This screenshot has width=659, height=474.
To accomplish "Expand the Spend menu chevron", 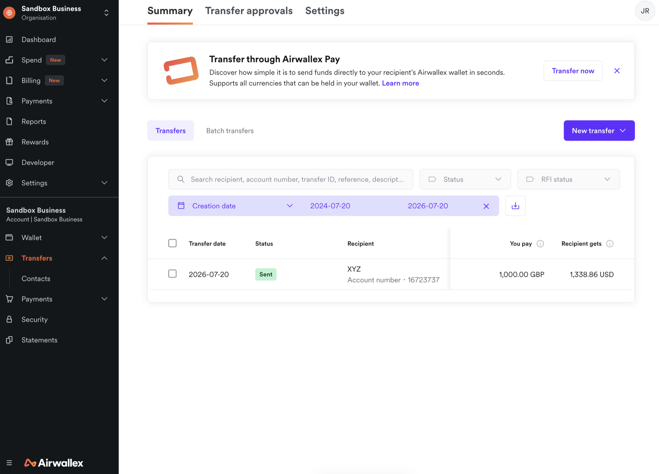I will click(104, 60).
